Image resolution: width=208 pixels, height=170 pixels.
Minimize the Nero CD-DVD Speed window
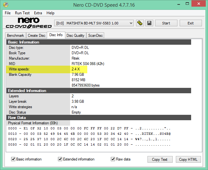(x=179, y=4)
